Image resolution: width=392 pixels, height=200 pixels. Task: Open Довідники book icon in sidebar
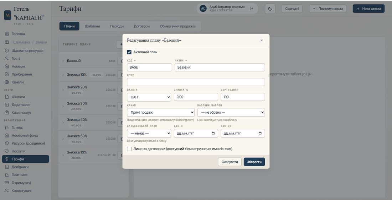click(x=7, y=167)
